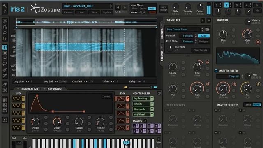
Task: Click the Master Filter Cutoff knob
Action: (223, 88)
